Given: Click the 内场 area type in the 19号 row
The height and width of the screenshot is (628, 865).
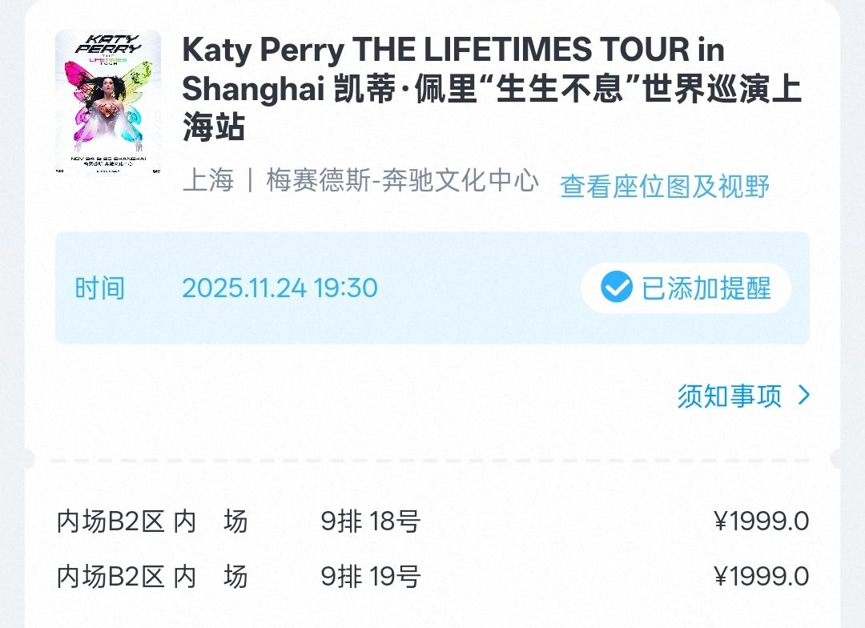Looking at the screenshot, I should [x=211, y=577].
